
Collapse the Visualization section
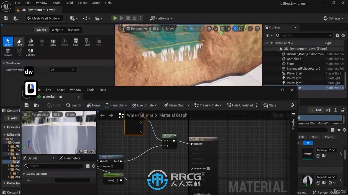point(4,63)
